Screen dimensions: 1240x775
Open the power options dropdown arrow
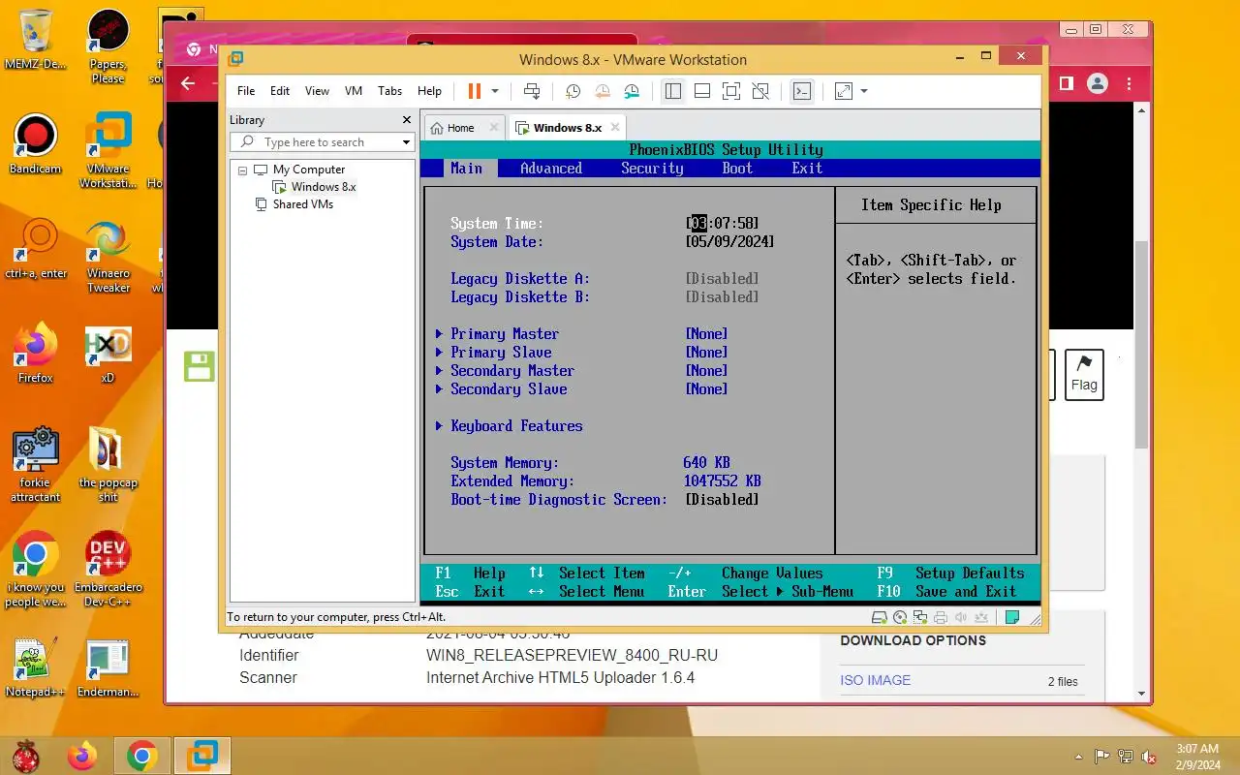coord(495,91)
